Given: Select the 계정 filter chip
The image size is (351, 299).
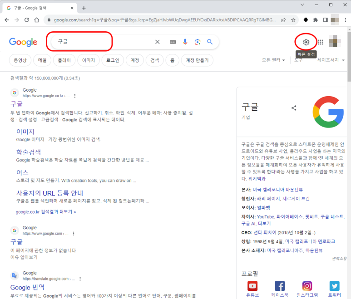Looking at the screenshot, I should [134, 60].
